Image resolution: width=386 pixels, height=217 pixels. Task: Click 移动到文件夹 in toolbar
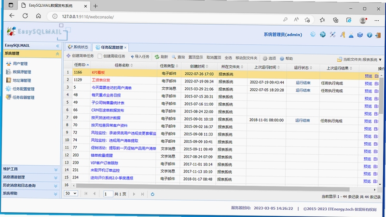pos(246,58)
